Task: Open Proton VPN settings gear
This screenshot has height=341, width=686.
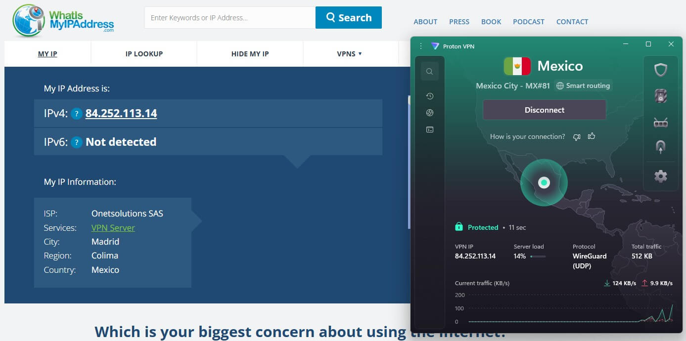Action: (661, 176)
